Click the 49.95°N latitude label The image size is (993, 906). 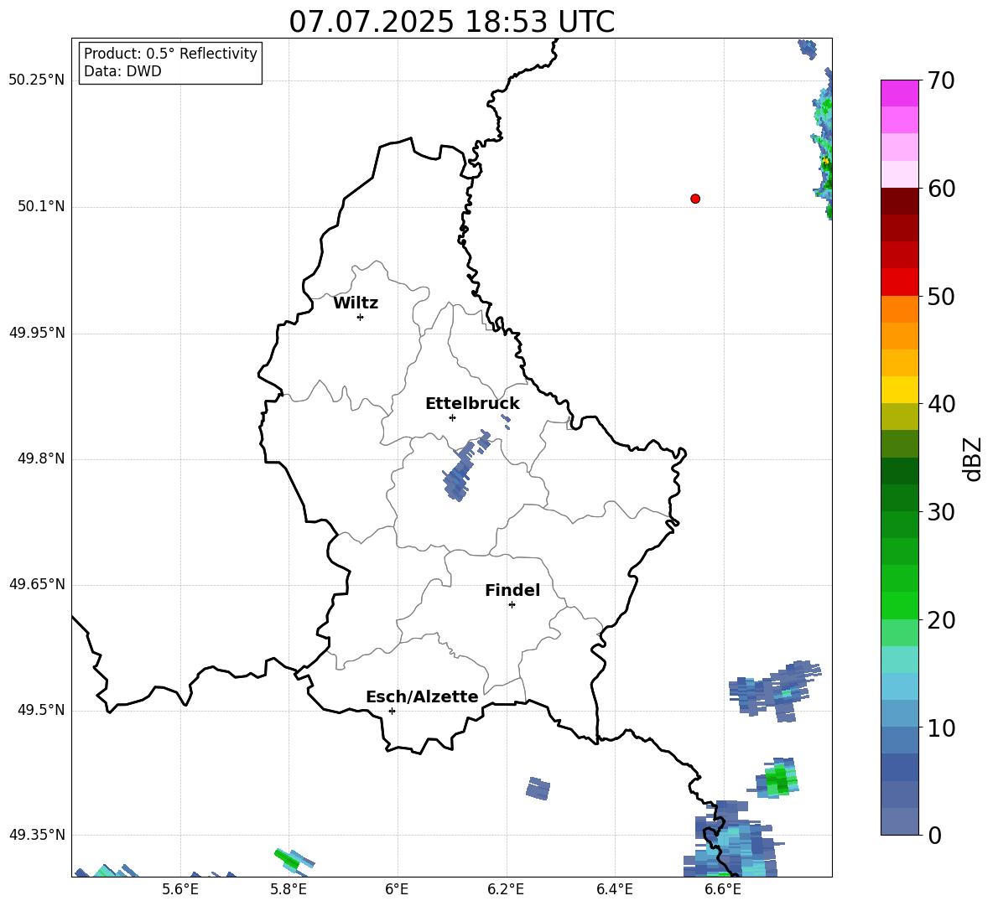(x=37, y=333)
